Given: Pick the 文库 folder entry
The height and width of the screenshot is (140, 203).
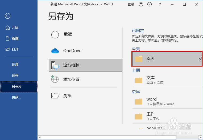Looking at the screenshot, I should pyautogui.click(x=168, y=80).
